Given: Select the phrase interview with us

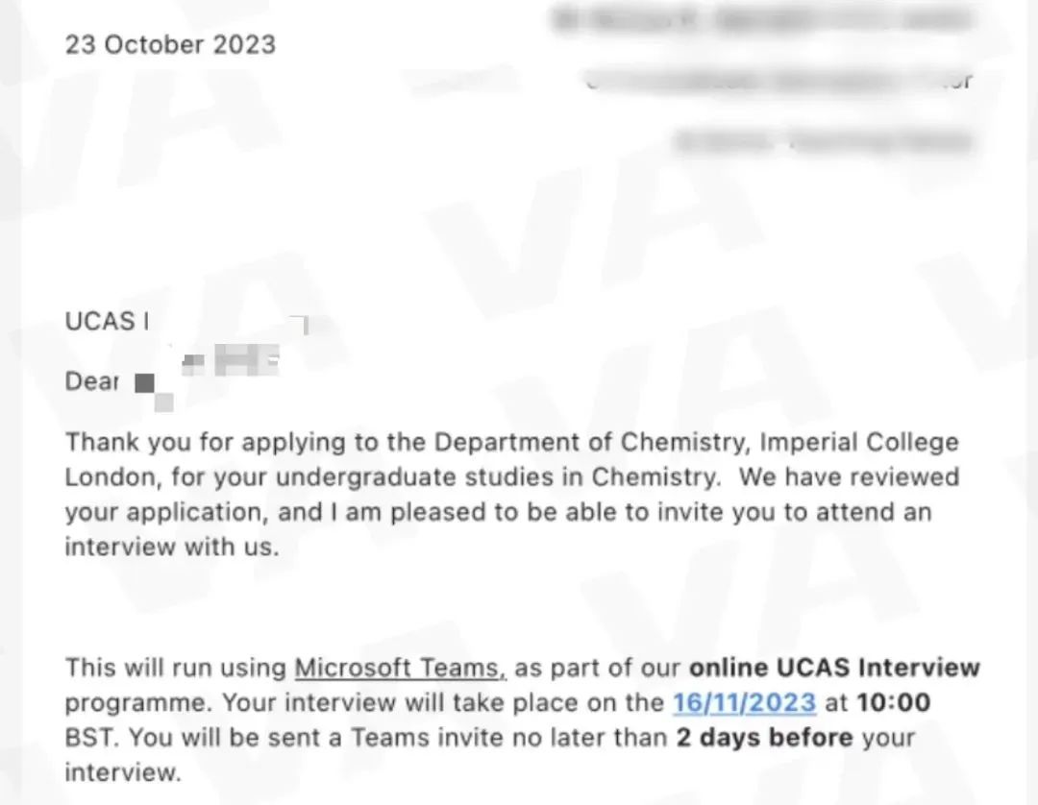Looking at the screenshot, I should (172, 547).
